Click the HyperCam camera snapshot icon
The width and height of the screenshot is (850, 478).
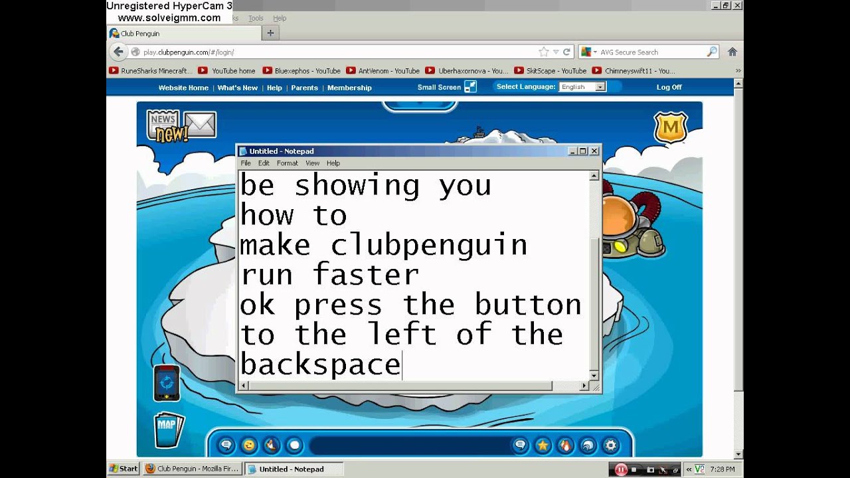pos(649,469)
